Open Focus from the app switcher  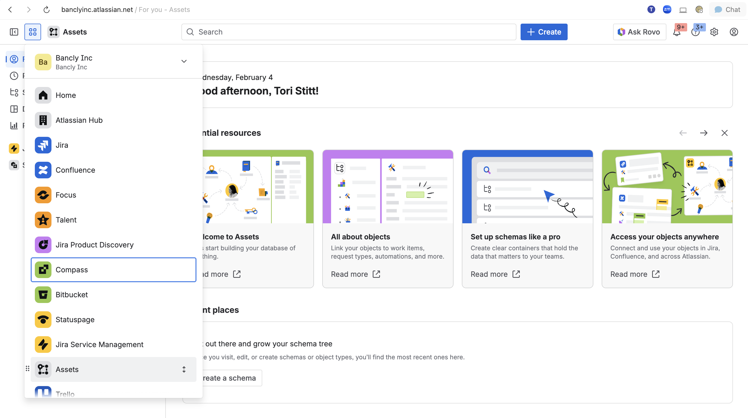pos(114,195)
